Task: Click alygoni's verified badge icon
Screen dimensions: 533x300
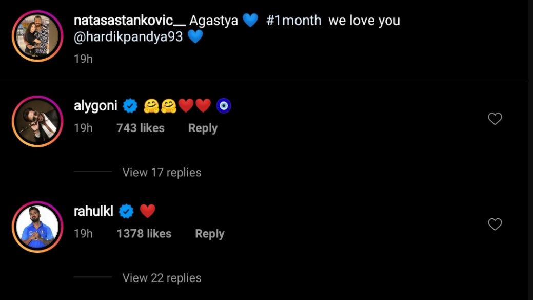Action: (x=130, y=106)
